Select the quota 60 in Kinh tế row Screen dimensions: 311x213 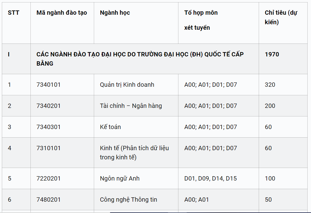(268, 148)
